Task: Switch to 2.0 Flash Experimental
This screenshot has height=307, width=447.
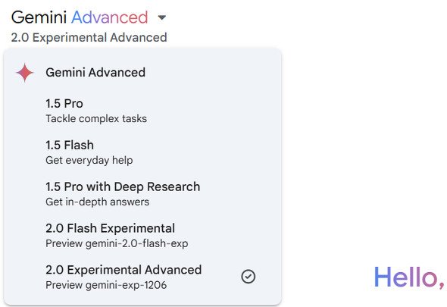Action: tap(142, 236)
